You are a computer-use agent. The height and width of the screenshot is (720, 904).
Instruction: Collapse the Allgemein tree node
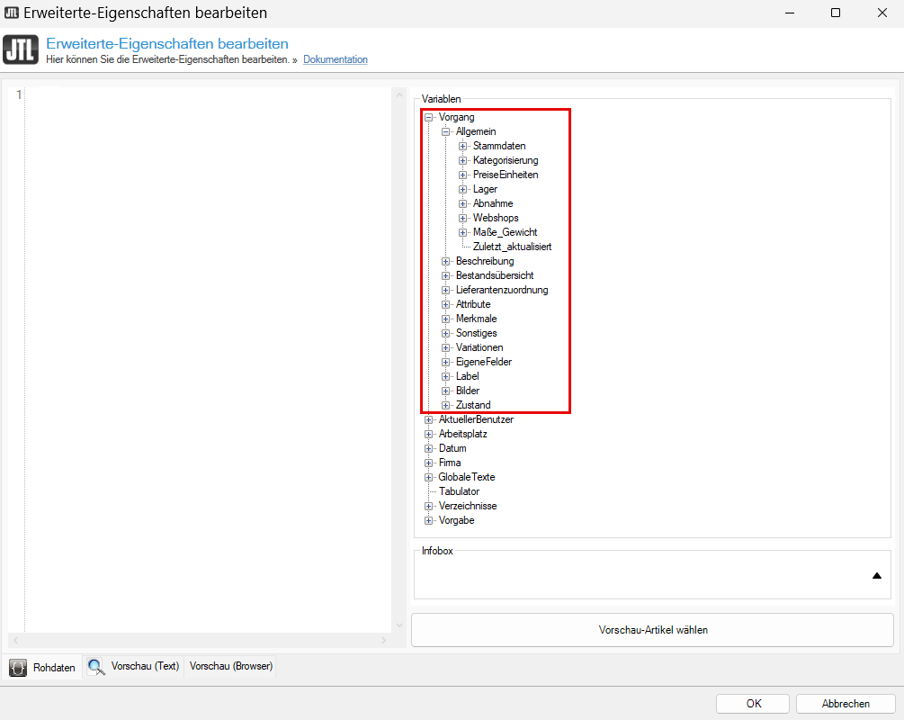click(x=446, y=131)
